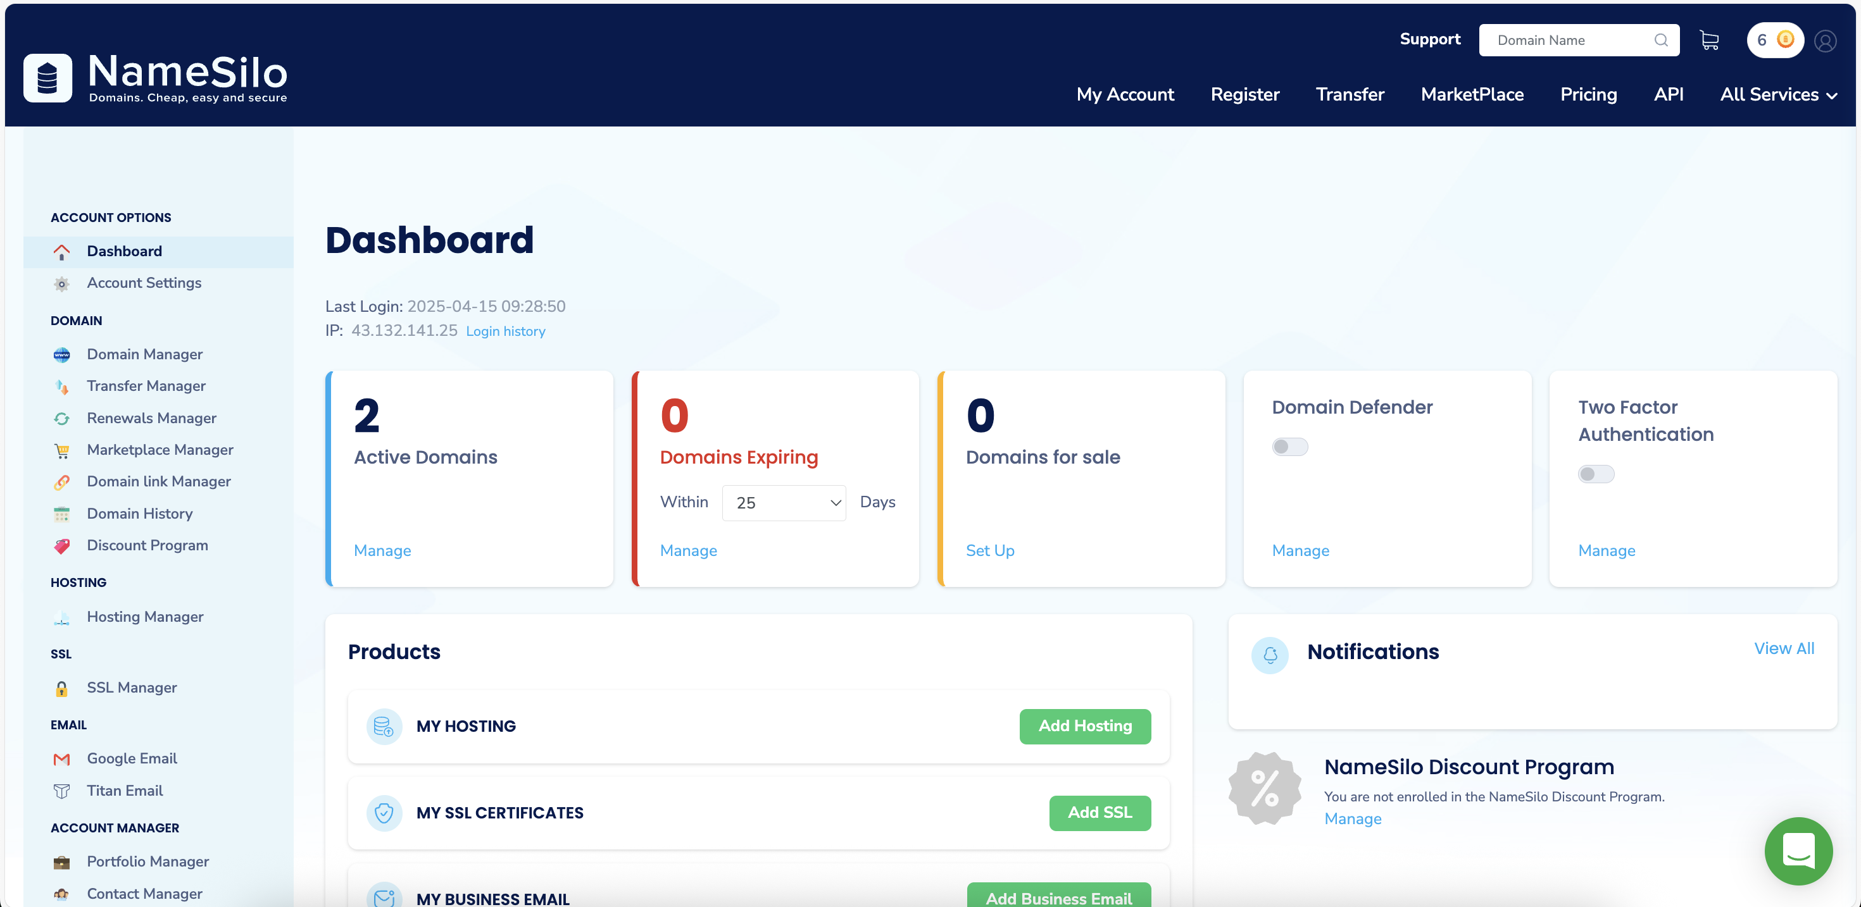The width and height of the screenshot is (1861, 907).
Task: Click the Notifications bell icon
Action: [1269, 655]
